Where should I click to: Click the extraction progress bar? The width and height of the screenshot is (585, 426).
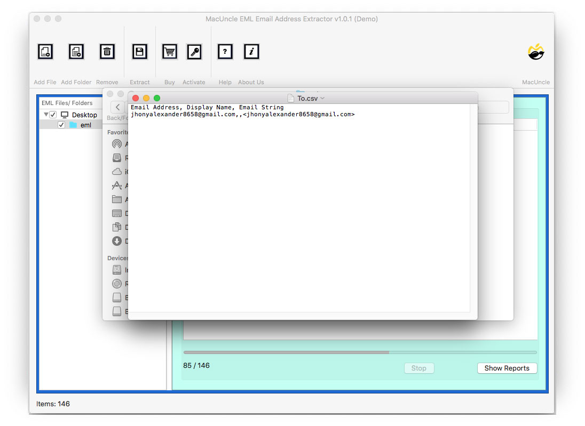360,352
